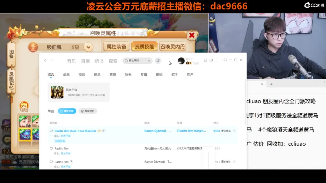Viewport: 326px width, 183px height.
Task: Click 更多版本 on the 4:53 row
Action: point(226,162)
